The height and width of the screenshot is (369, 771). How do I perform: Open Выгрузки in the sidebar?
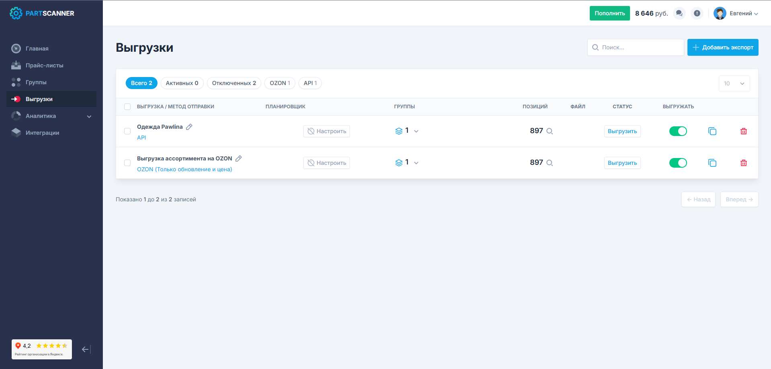click(51, 99)
